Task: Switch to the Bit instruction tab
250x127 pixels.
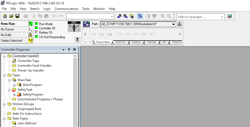Action: (x=164, y=42)
